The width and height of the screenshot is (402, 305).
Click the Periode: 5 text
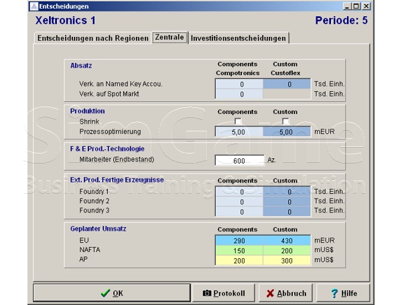click(342, 20)
